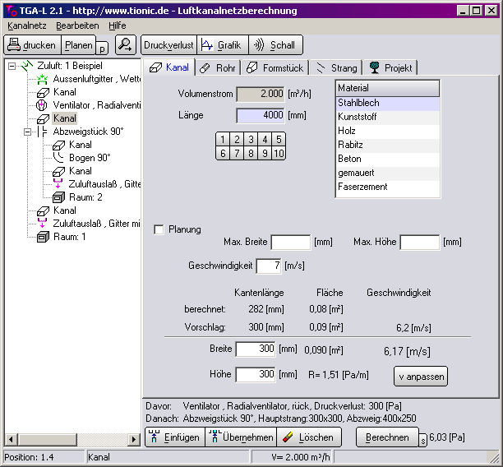Viewport: 503px width, 467px height.
Task: Collapse the Abzweigstück 90° branch node
Action: pyautogui.click(x=27, y=132)
